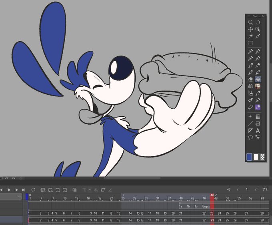The image size is (272, 225).
Task: Step to the next frame
Action: (x=16, y=190)
